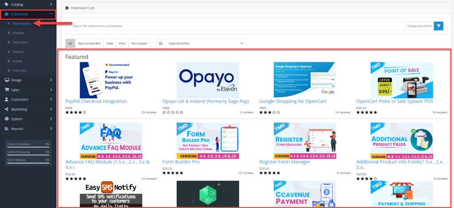Open Events in the Extensions submenu
The image size is (454, 208).
coord(17,61)
